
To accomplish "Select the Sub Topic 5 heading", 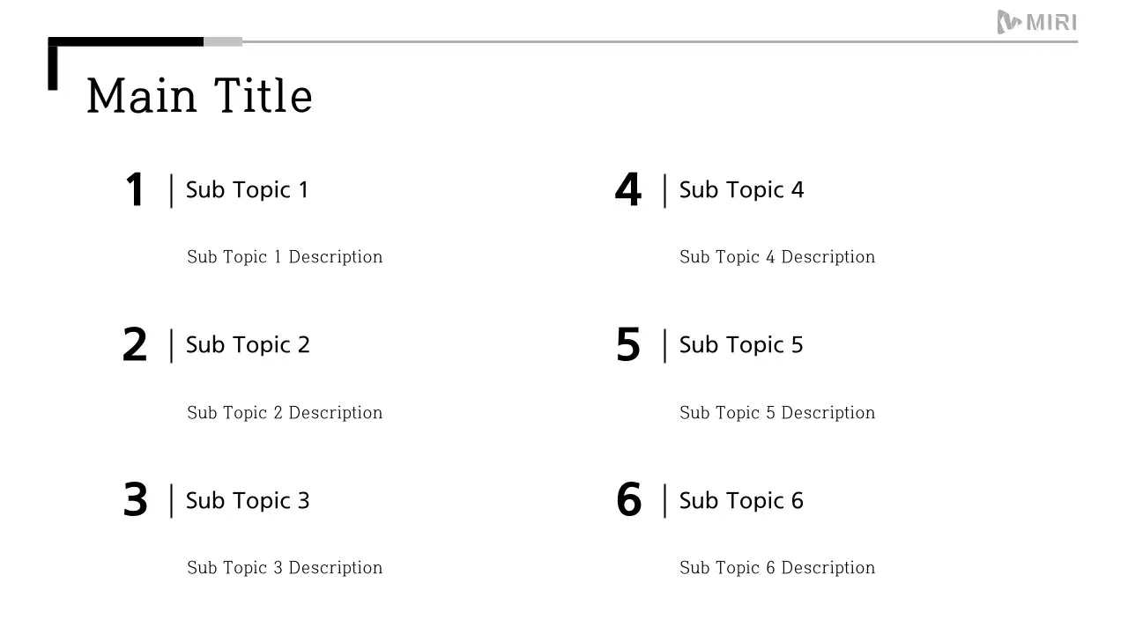I will click(741, 345).
